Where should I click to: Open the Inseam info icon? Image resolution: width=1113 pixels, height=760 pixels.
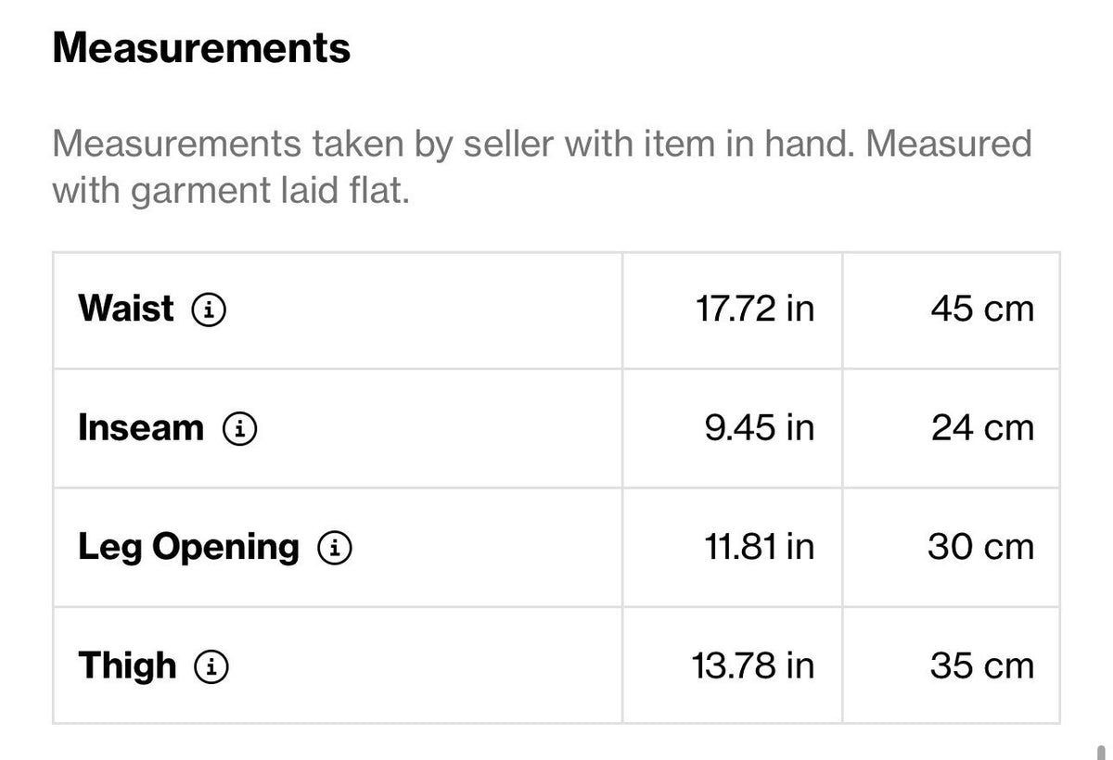click(x=239, y=428)
